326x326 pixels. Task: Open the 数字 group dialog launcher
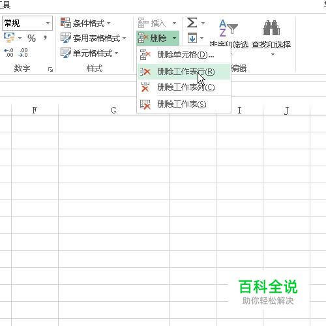[x=50, y=70]
